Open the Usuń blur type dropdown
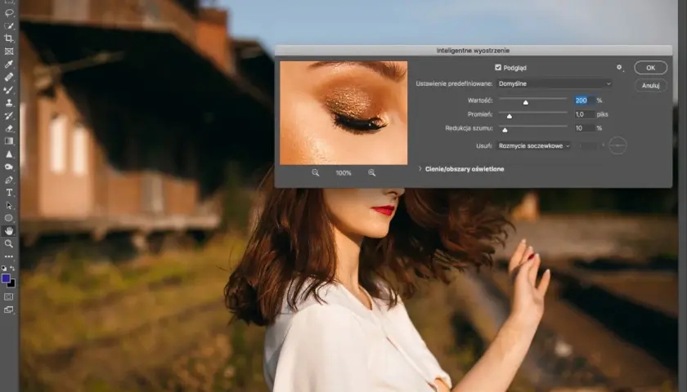687x392 pixels. click(533, 145)
